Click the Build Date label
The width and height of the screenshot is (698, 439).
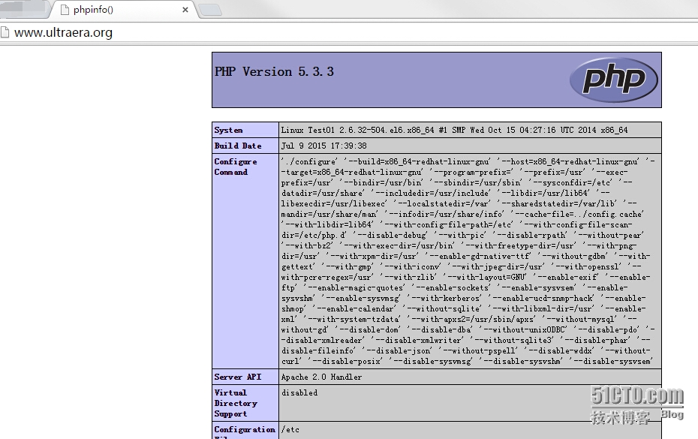(238, 146)
